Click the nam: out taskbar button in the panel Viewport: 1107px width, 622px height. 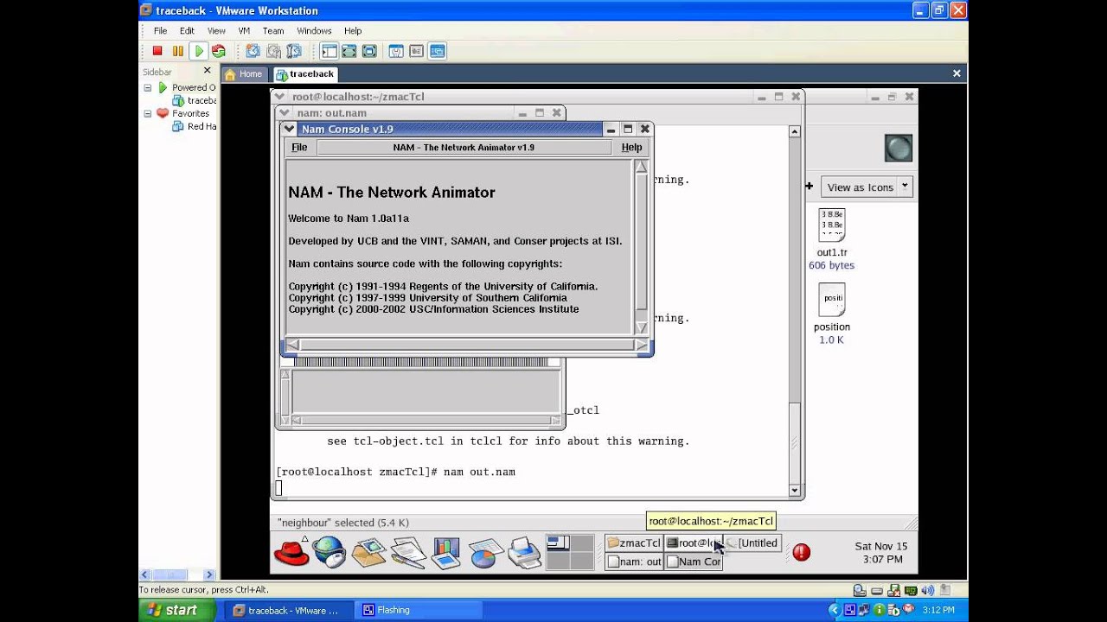(x=634, y=562)
